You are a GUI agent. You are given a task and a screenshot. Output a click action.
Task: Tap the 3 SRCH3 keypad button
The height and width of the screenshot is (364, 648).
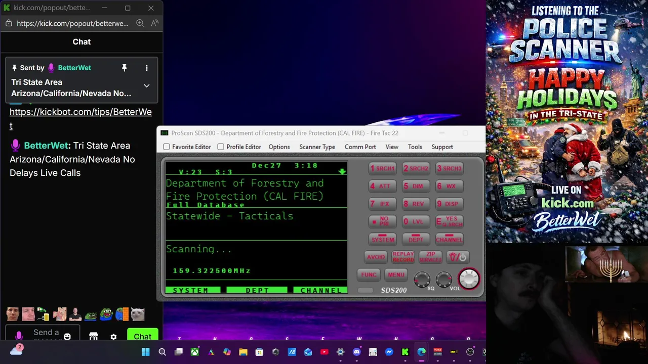click(x=449, y=168)
